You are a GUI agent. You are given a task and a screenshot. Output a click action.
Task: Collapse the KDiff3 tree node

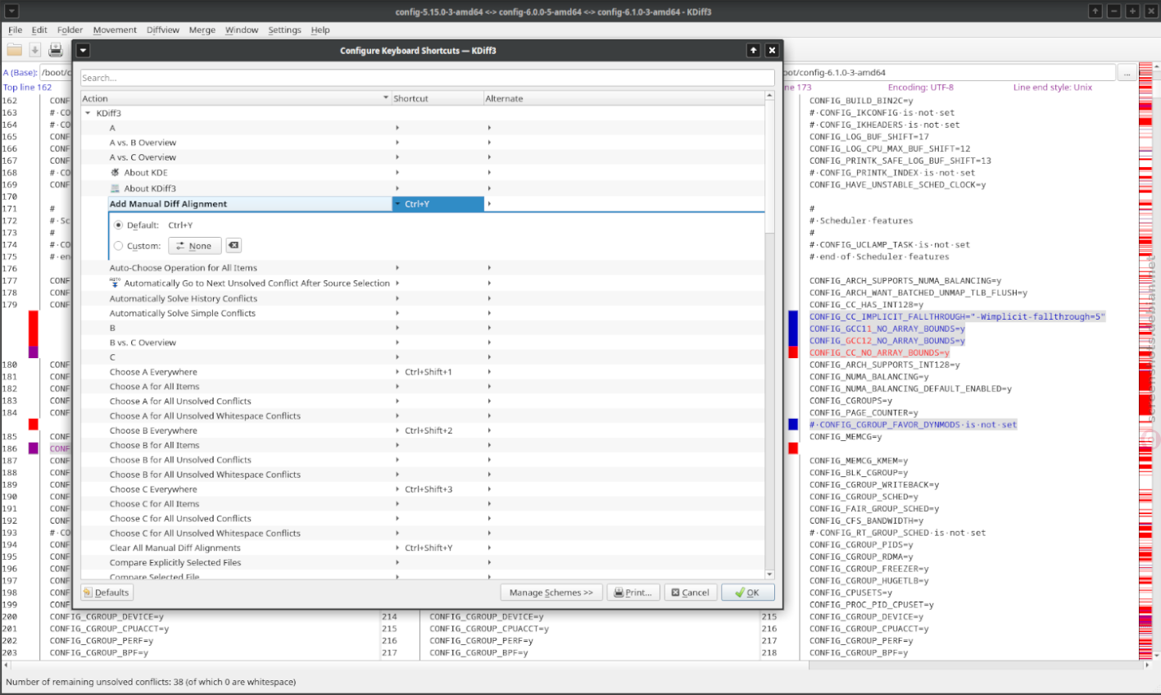(88, 113)
